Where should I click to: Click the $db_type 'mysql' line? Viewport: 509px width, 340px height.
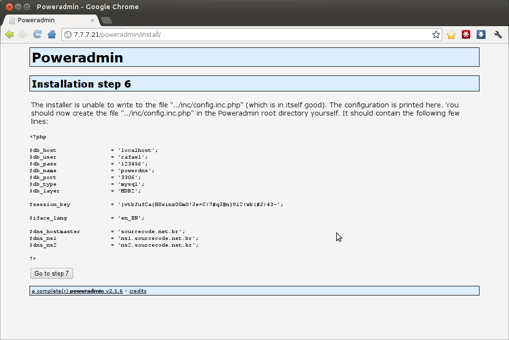(x=87, y=184)
